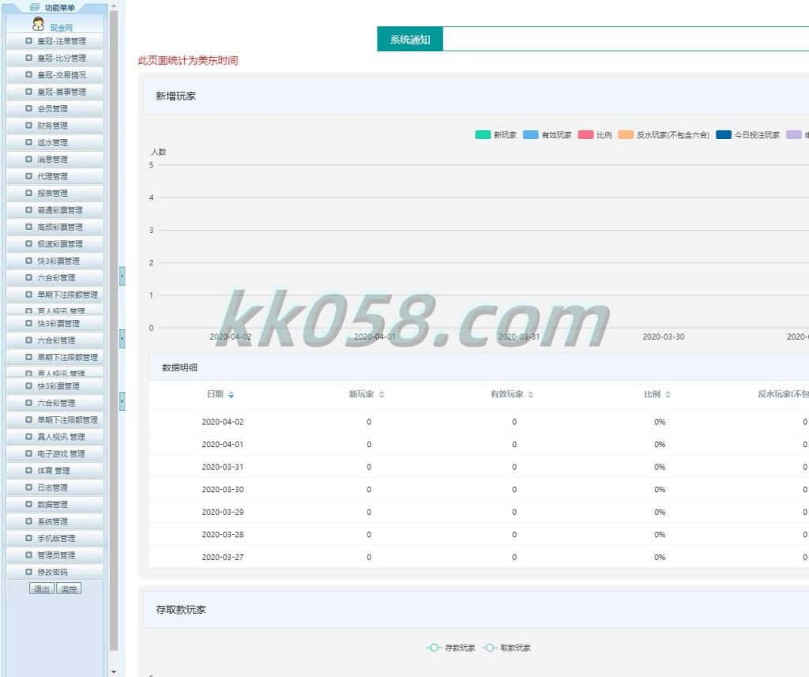Toggle the 存款玩家 legend marker

(434, 648)
